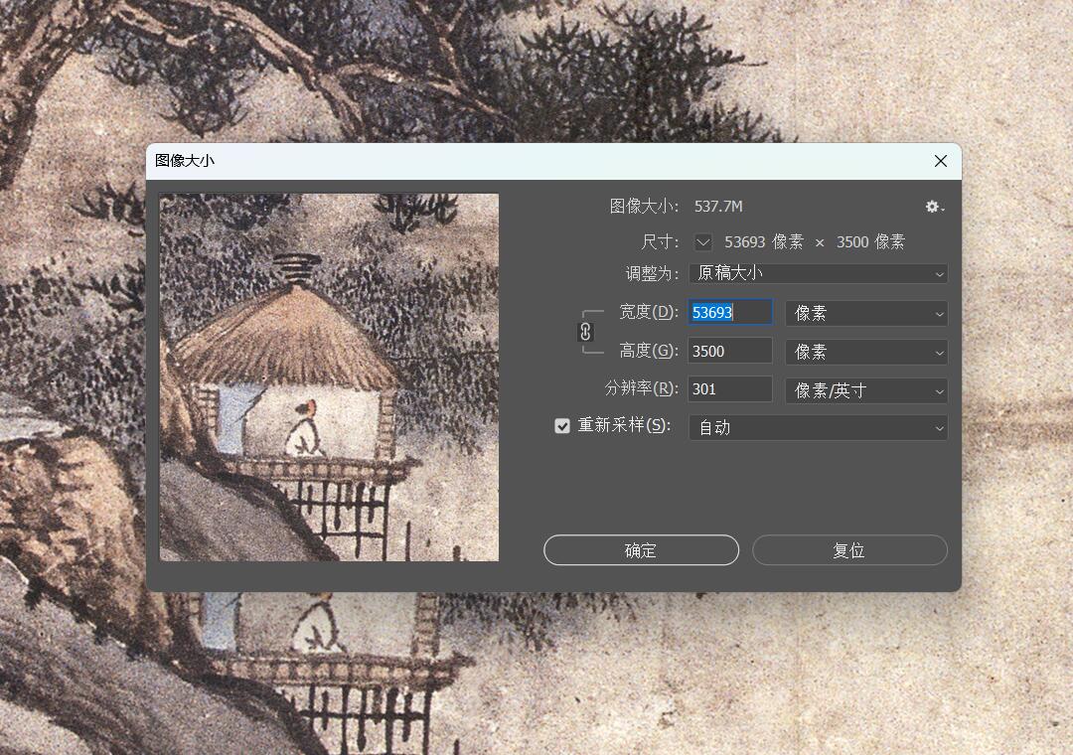This screenshot has width=1073, height=755.
Task: Click the 复位 reset button
Action: coord(849,550)
